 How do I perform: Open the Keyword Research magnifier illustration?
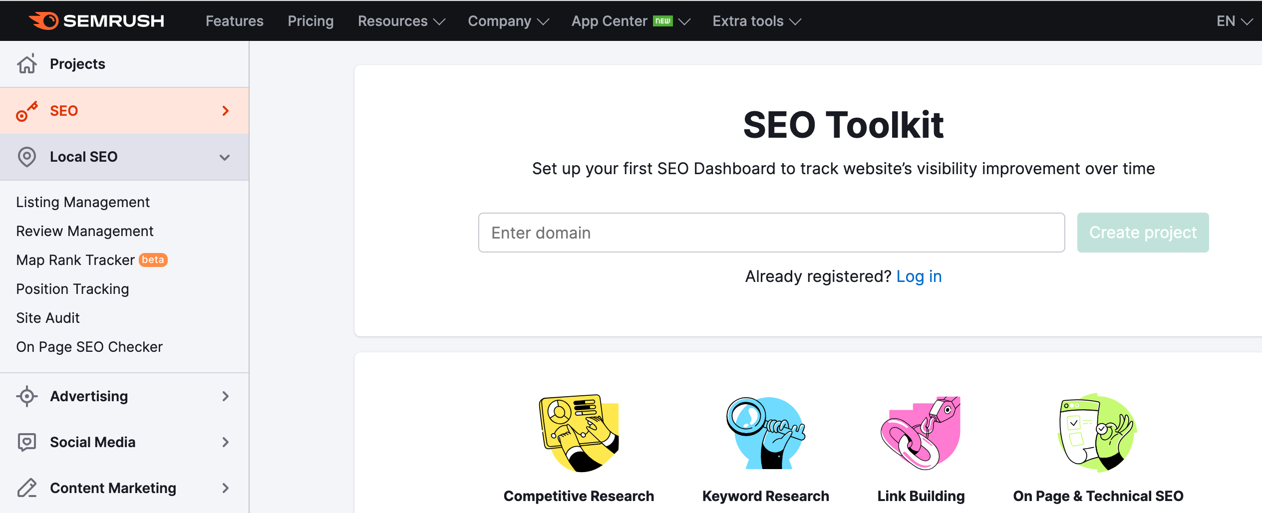coord(766,433)
